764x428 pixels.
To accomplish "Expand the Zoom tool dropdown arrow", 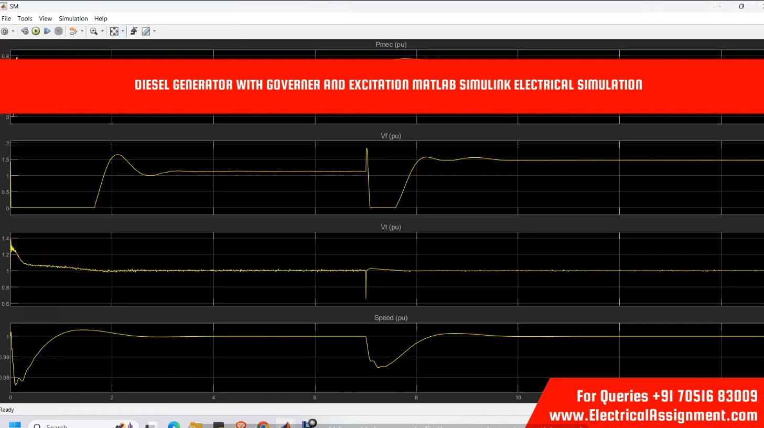I will (102, 31).
